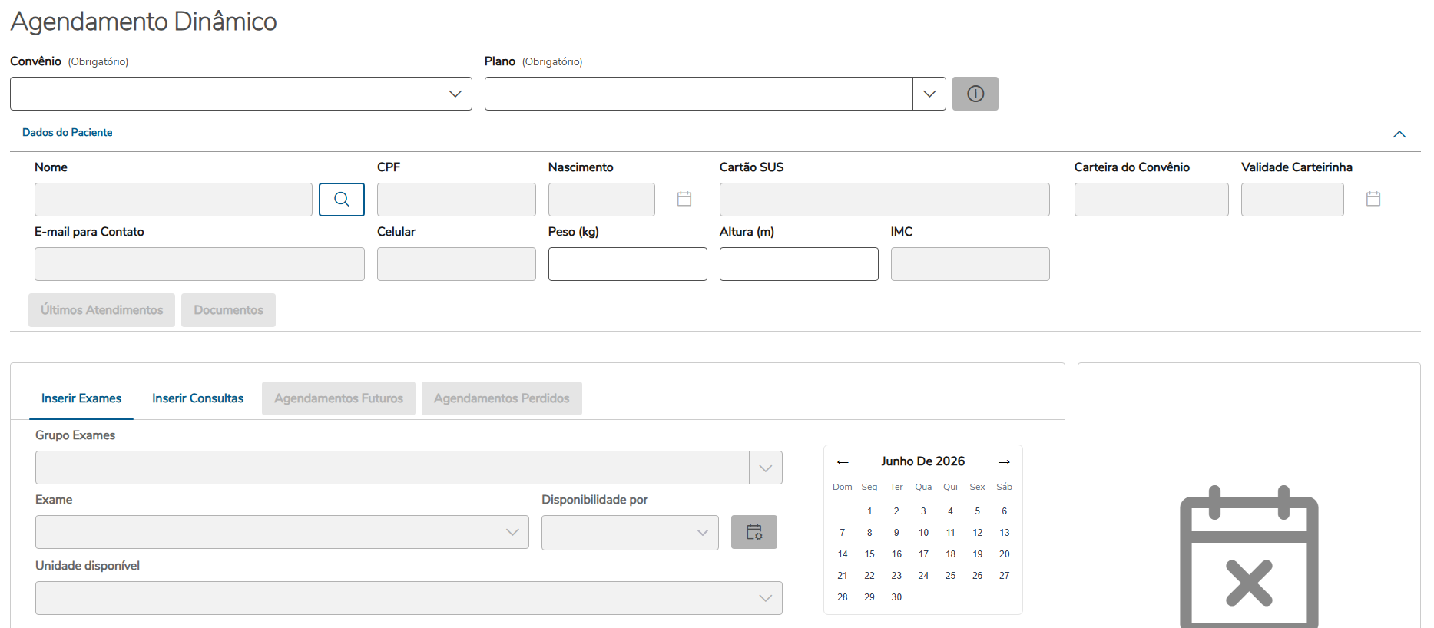Click the Peso (kg) input
Viewport: 1434px width, 628px height.
628,264
